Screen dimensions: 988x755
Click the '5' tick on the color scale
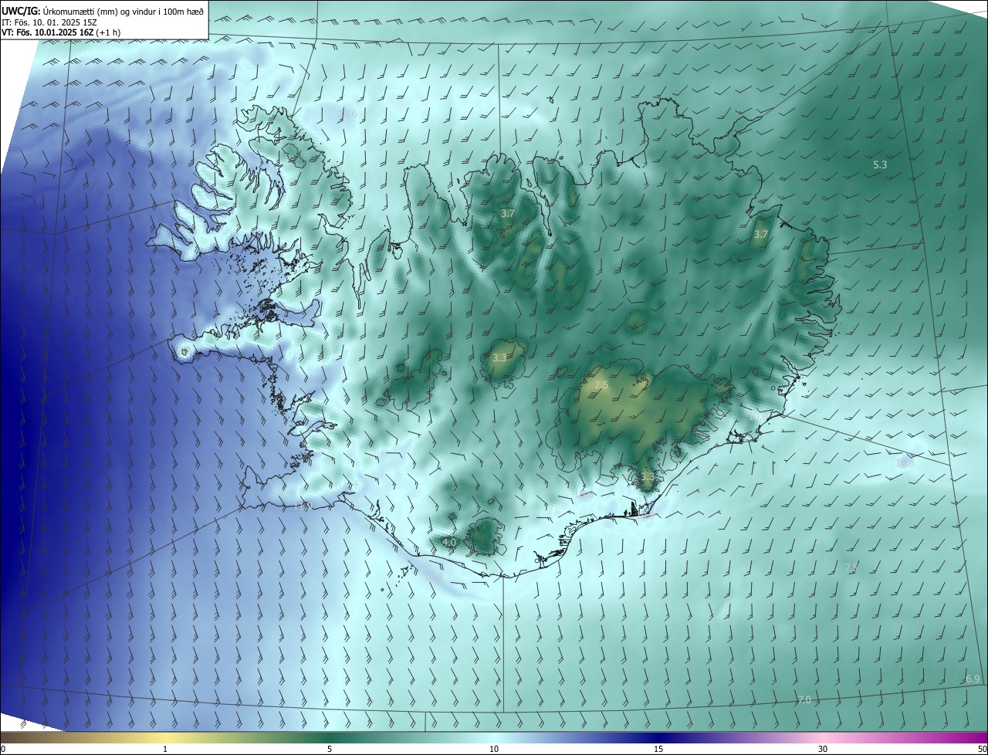330,749
